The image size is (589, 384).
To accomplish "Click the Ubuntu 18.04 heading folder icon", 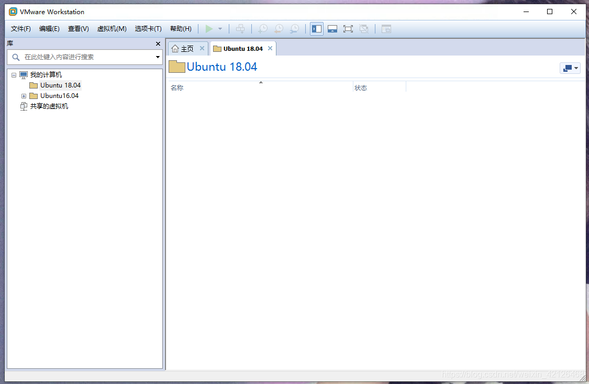I will (x=176, y=67).
